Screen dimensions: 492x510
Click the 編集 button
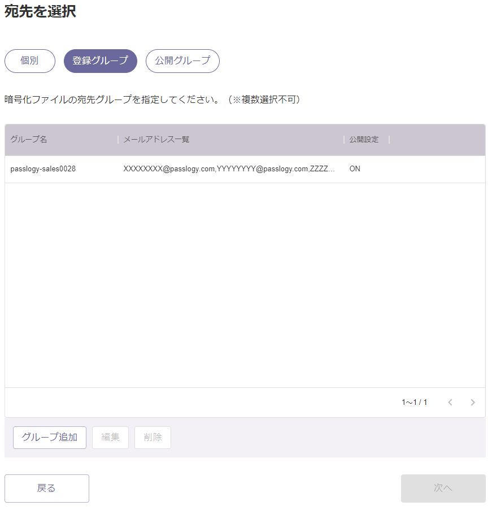click(x=111, y=438)
